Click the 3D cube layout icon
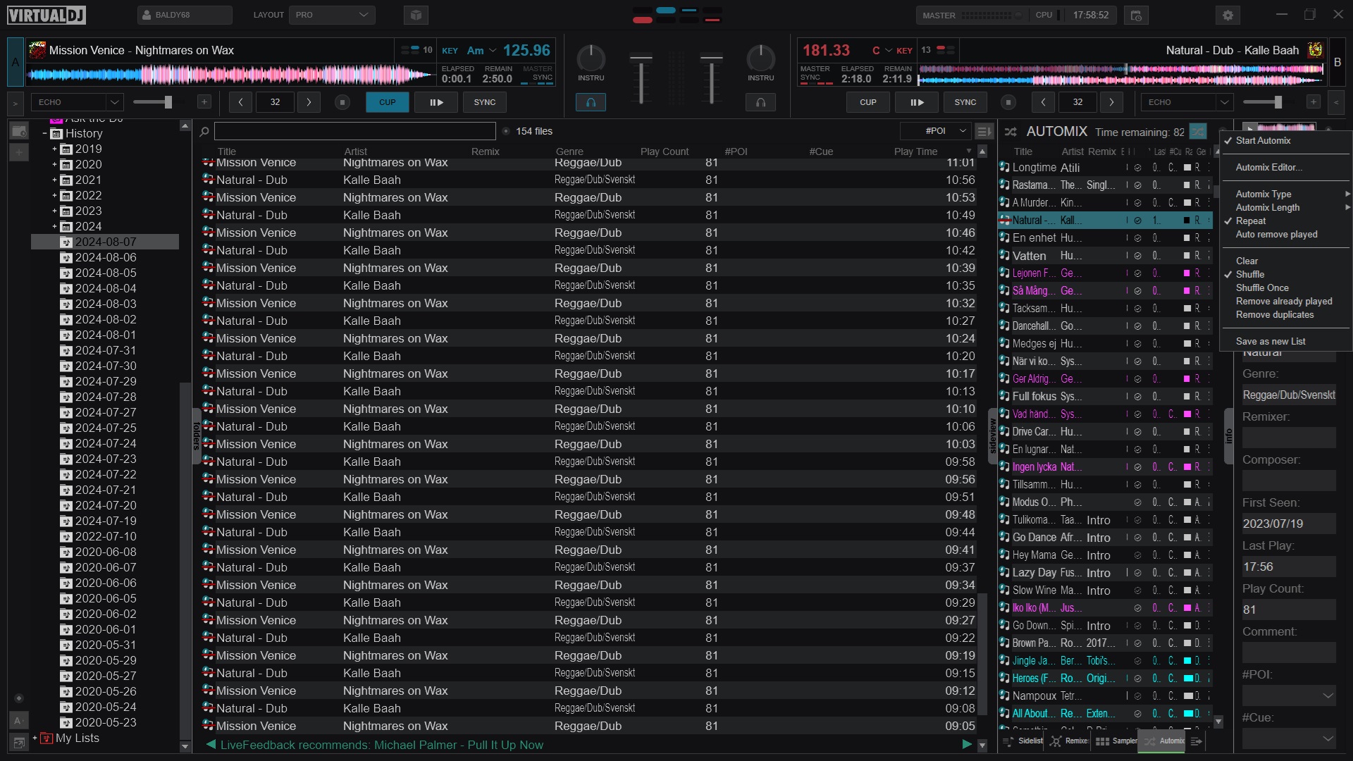 coord(416,15)
